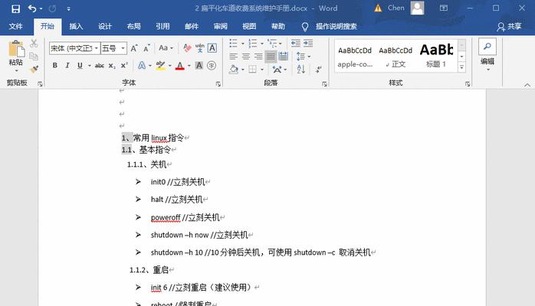Viewport: 535px width, 306px height.
Task: Toggle Underline formatting
Action: pyautogui.click(x=80, y=65)
